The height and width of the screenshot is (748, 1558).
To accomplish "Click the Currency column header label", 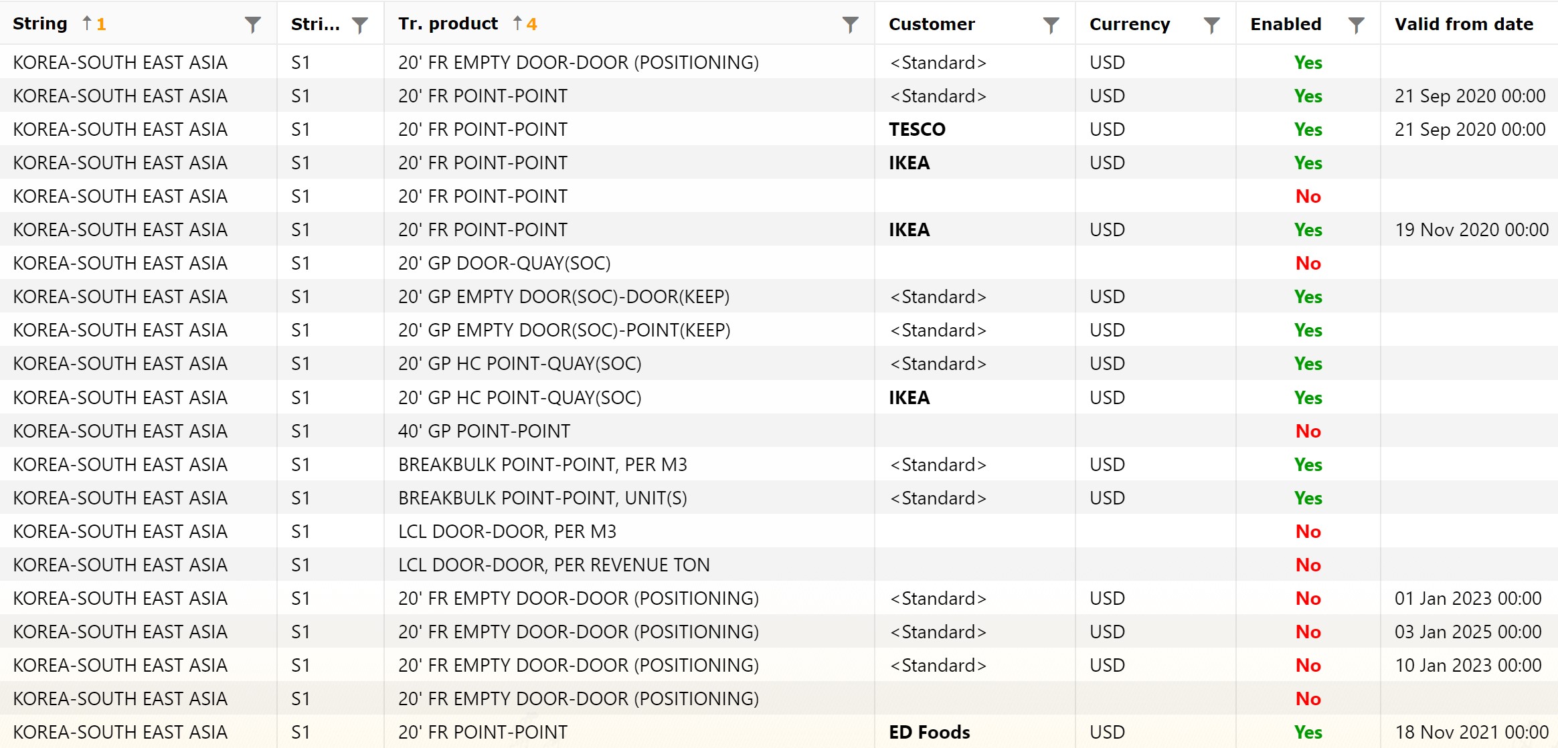I will [1130, 24].
